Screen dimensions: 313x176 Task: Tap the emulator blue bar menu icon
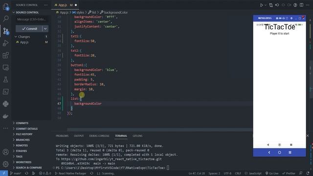290,153
